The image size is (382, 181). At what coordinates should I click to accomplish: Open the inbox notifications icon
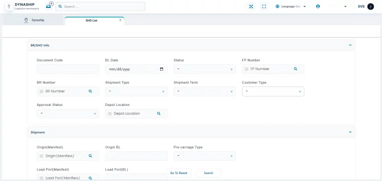[48, 6]
